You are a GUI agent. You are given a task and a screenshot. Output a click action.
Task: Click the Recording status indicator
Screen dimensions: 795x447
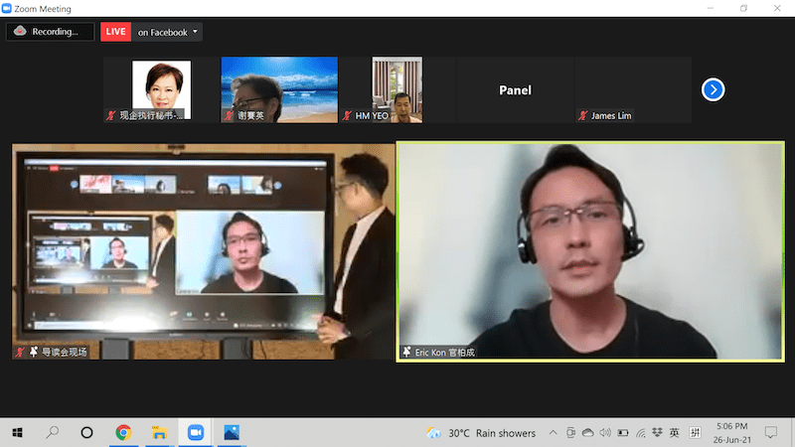pyautogui.click(x=44, y=32)
